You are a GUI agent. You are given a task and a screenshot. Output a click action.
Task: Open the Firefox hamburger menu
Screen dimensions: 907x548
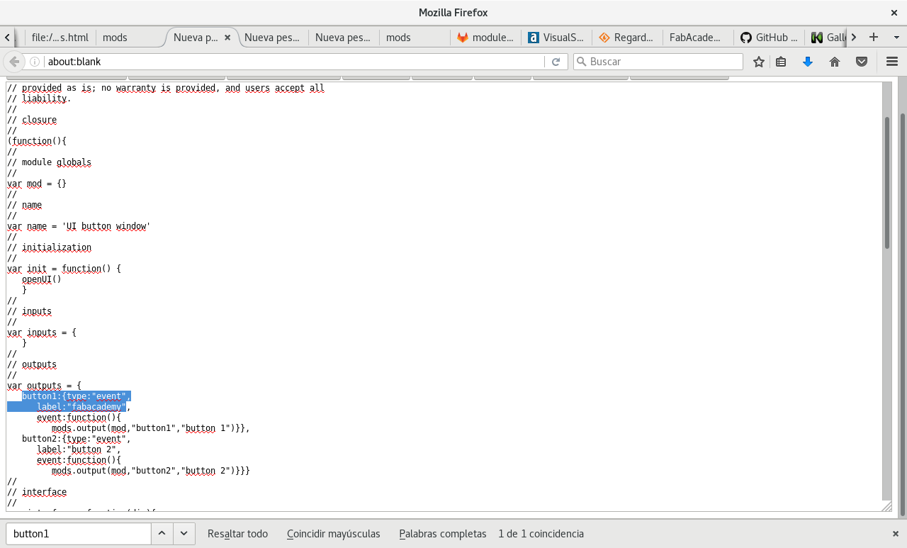[x=892, y=62]
